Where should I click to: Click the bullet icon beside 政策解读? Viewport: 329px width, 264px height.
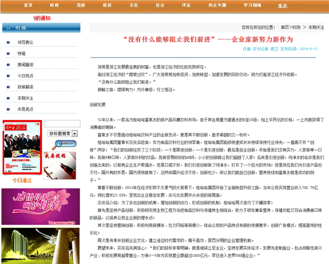[8, 87]
